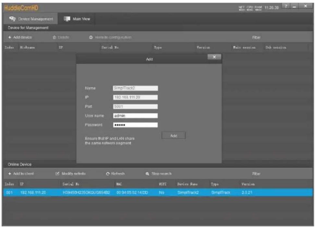Click the Device Management camera icon
Screen dimensions: 315x227
[12, 19]
